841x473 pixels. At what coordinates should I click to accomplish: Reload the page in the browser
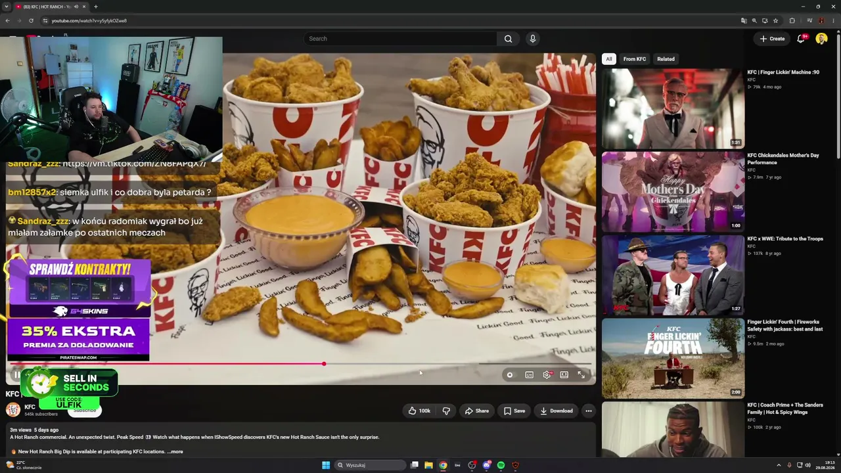[x=31, y=20]
